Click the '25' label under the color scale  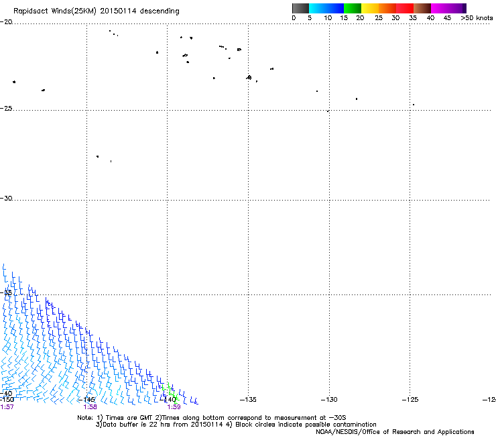[379, 18]
